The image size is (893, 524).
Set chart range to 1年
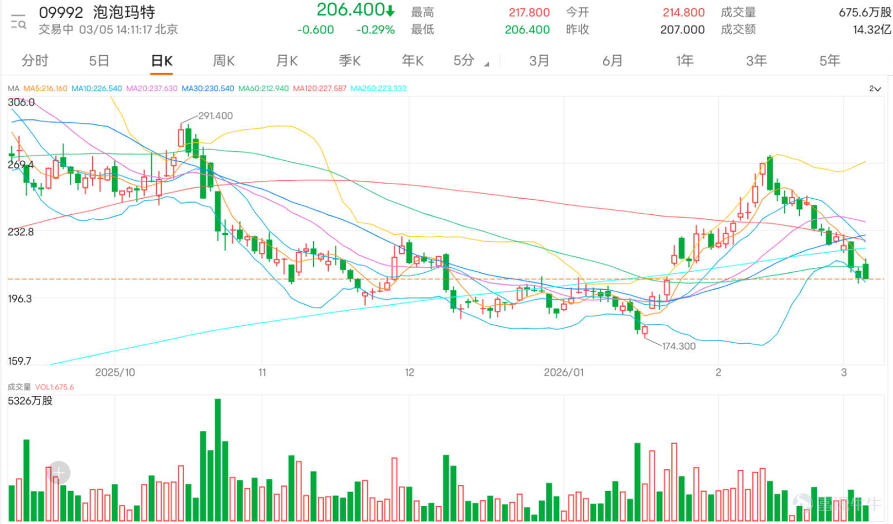pyautogui.click(x=685, y=60)
